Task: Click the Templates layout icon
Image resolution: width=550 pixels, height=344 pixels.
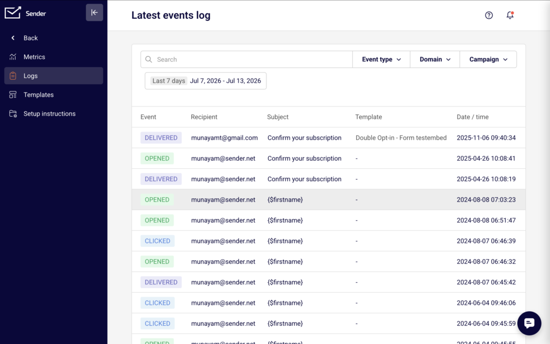Action: click(x=13, y=95)
